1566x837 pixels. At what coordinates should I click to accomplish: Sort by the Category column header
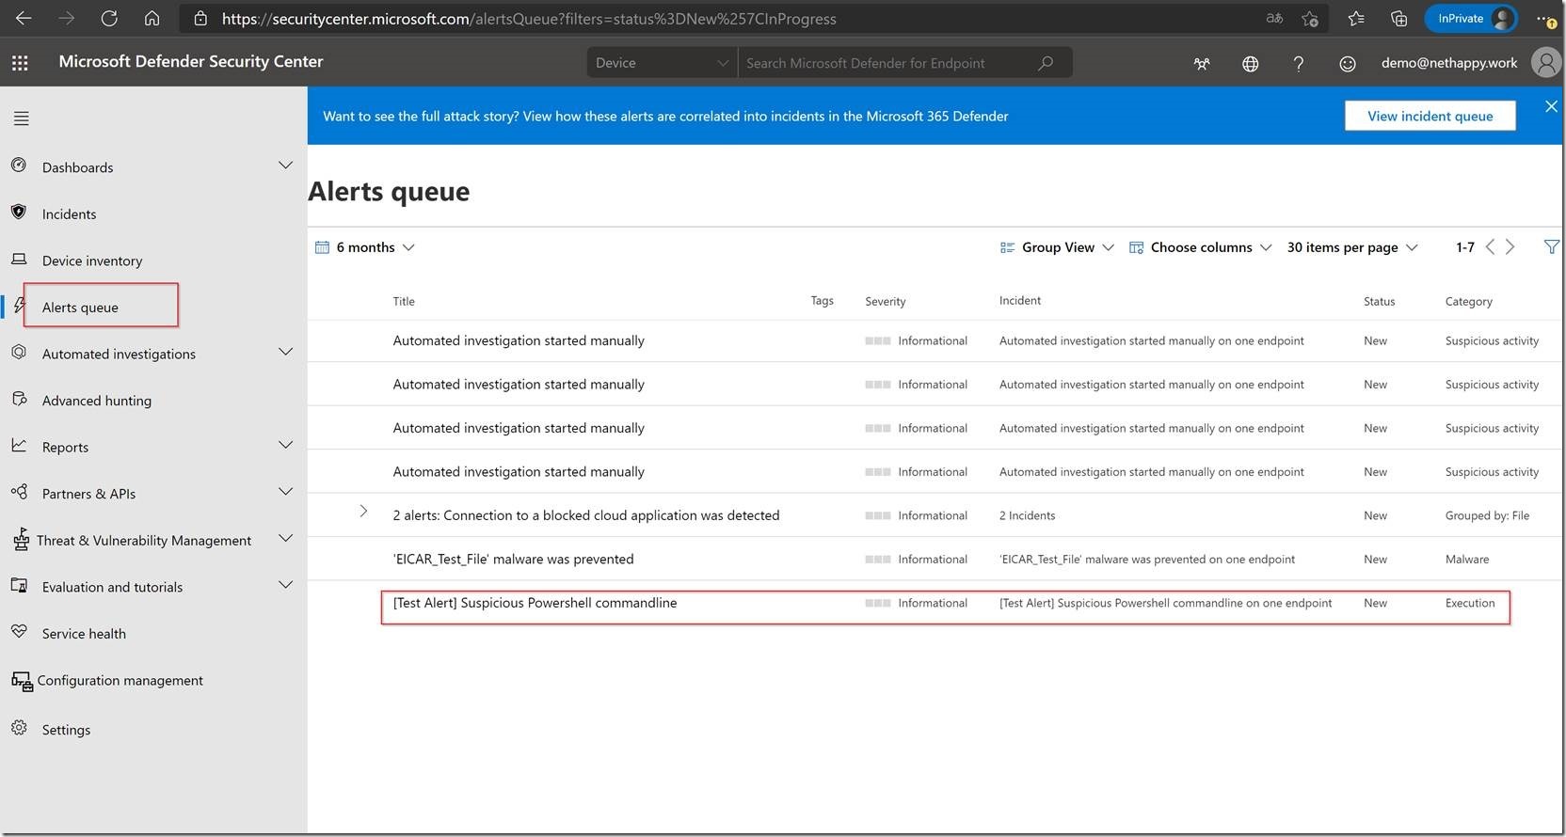tap(1468, 301)
